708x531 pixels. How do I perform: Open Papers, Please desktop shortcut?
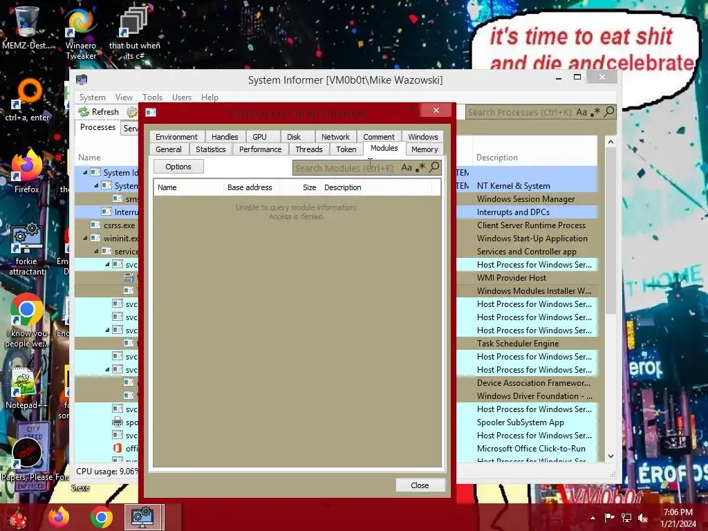click(28, 458)
